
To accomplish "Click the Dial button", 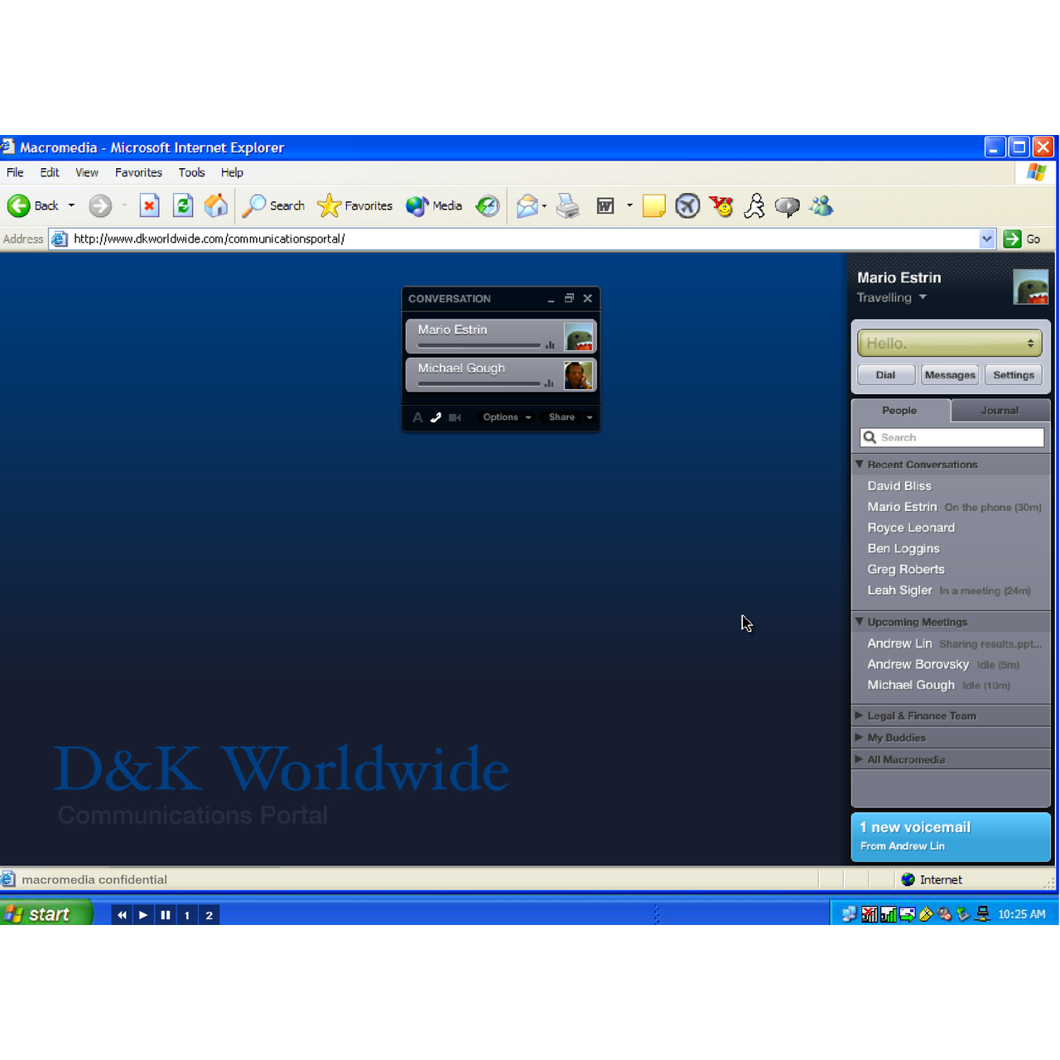I will (x=885, y=375).
